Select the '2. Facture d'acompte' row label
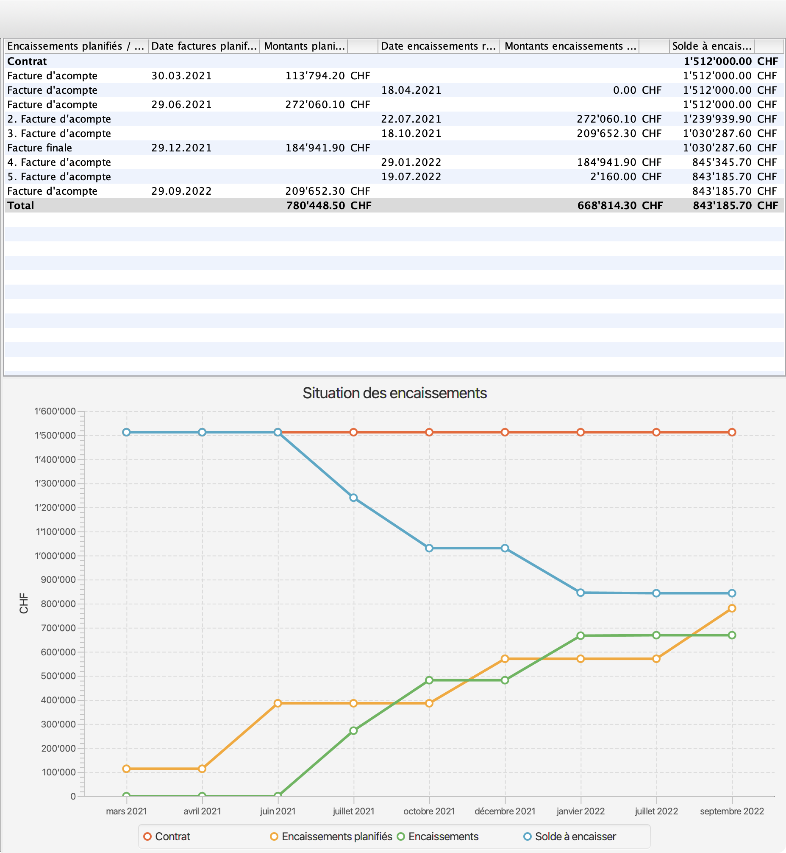The width and height of the screenshot is (786, 853). tap(59, 119)
